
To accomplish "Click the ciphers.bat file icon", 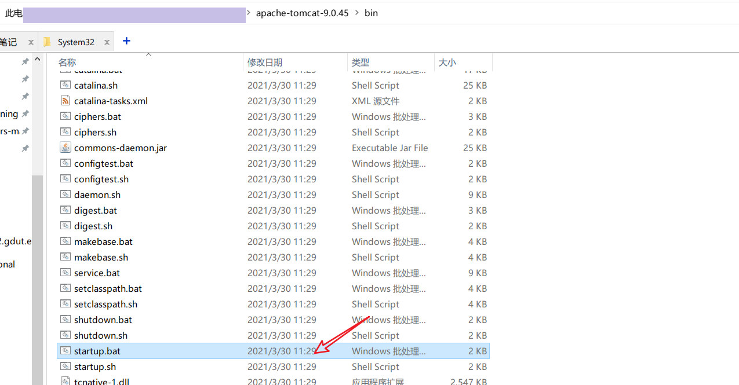I will 65,116.
